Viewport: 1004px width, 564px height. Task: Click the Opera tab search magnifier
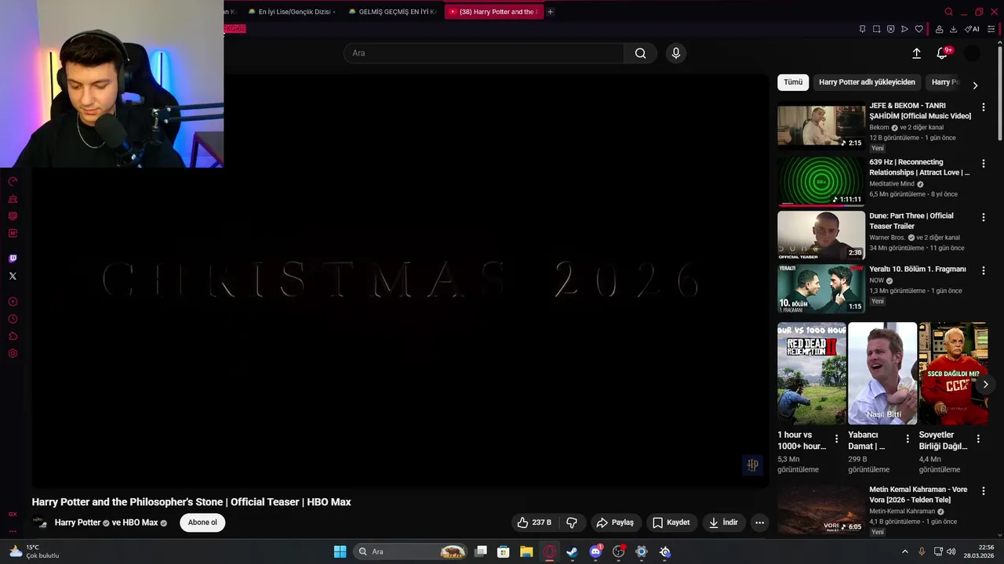pos(948,12)
